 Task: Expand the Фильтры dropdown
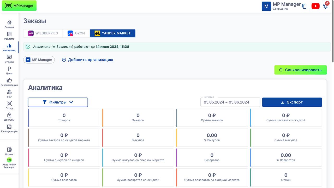[58, 102]
